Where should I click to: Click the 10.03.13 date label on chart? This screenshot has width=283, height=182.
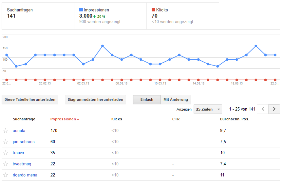[160, 83]
